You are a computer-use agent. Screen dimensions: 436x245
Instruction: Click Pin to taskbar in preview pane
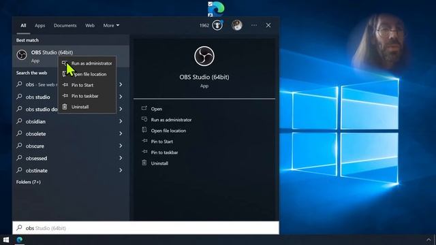point(164,152)
